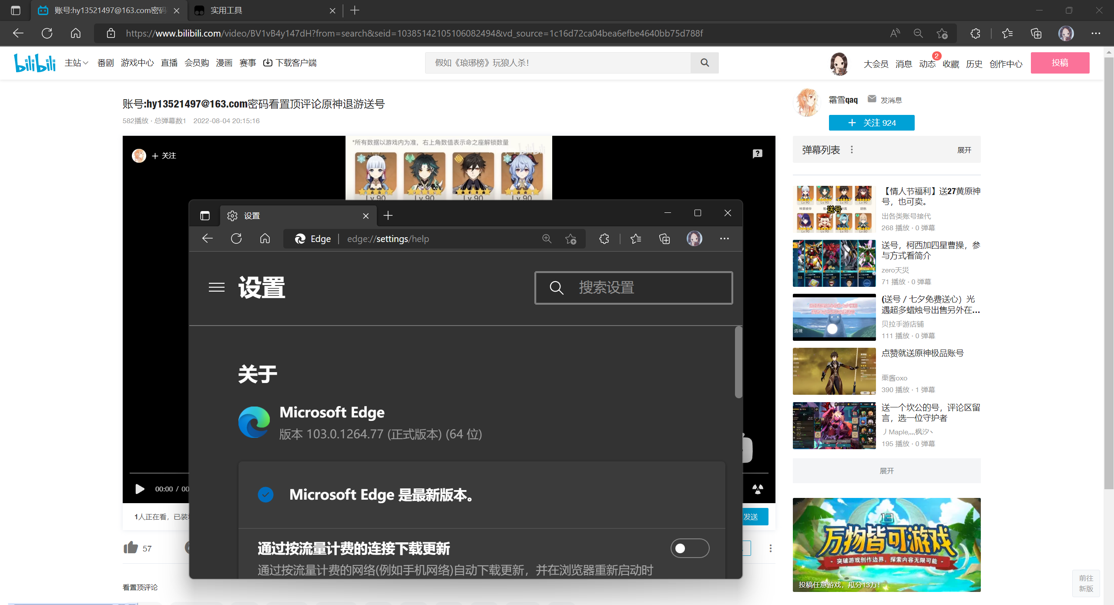Screen dimensions: 1114x605
Task: Open the settings window three-dot menu
Action: click(x=725, y=239)
